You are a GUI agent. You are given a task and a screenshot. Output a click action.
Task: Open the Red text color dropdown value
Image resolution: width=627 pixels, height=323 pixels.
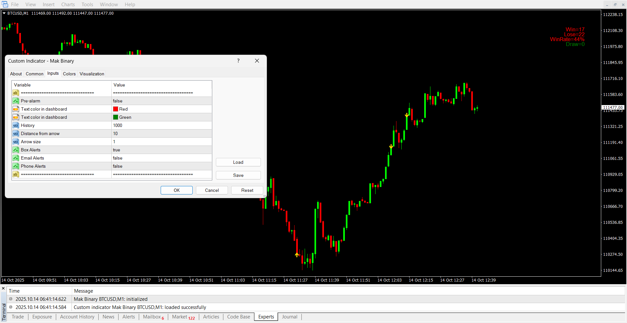tap(161, 109)
